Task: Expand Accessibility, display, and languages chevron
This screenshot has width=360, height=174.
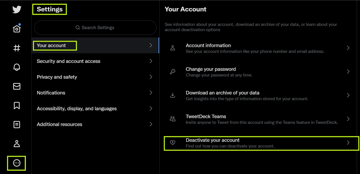Action: (x=151, y=109)
